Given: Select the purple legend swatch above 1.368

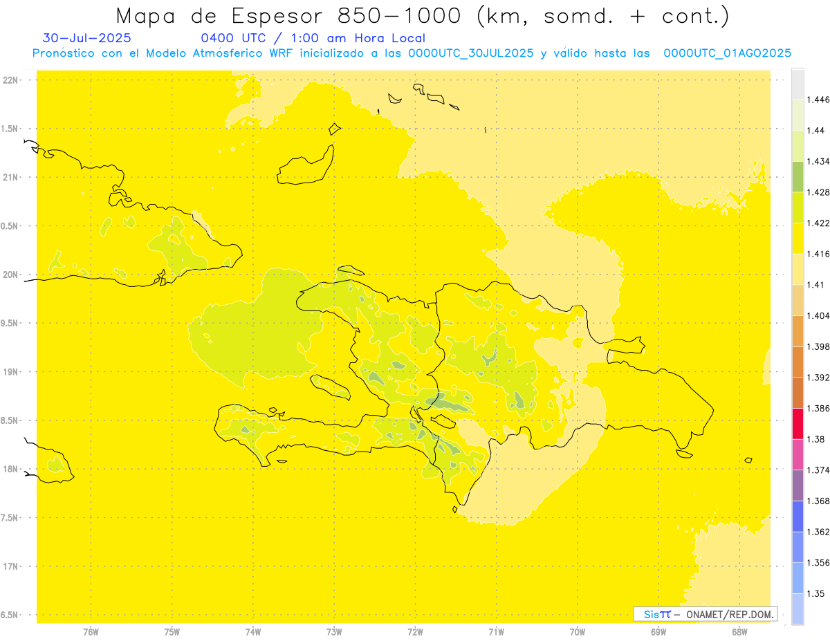Looking at the screenshot, I should (797, 485).
